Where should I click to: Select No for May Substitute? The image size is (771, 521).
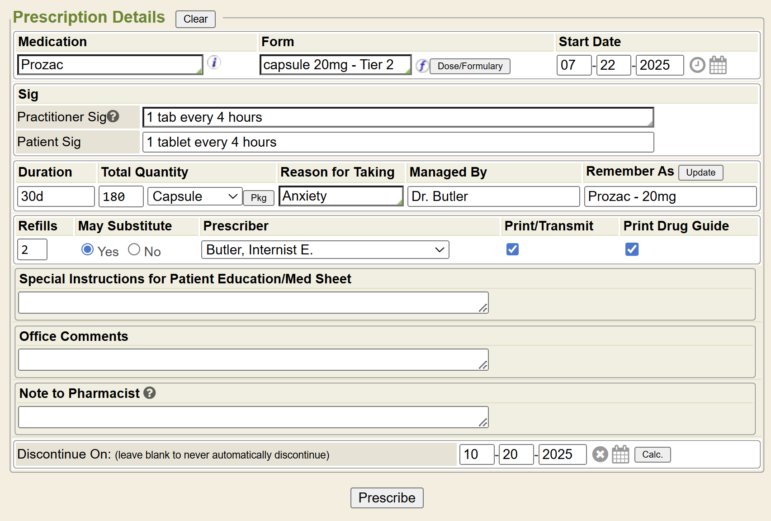134,249
